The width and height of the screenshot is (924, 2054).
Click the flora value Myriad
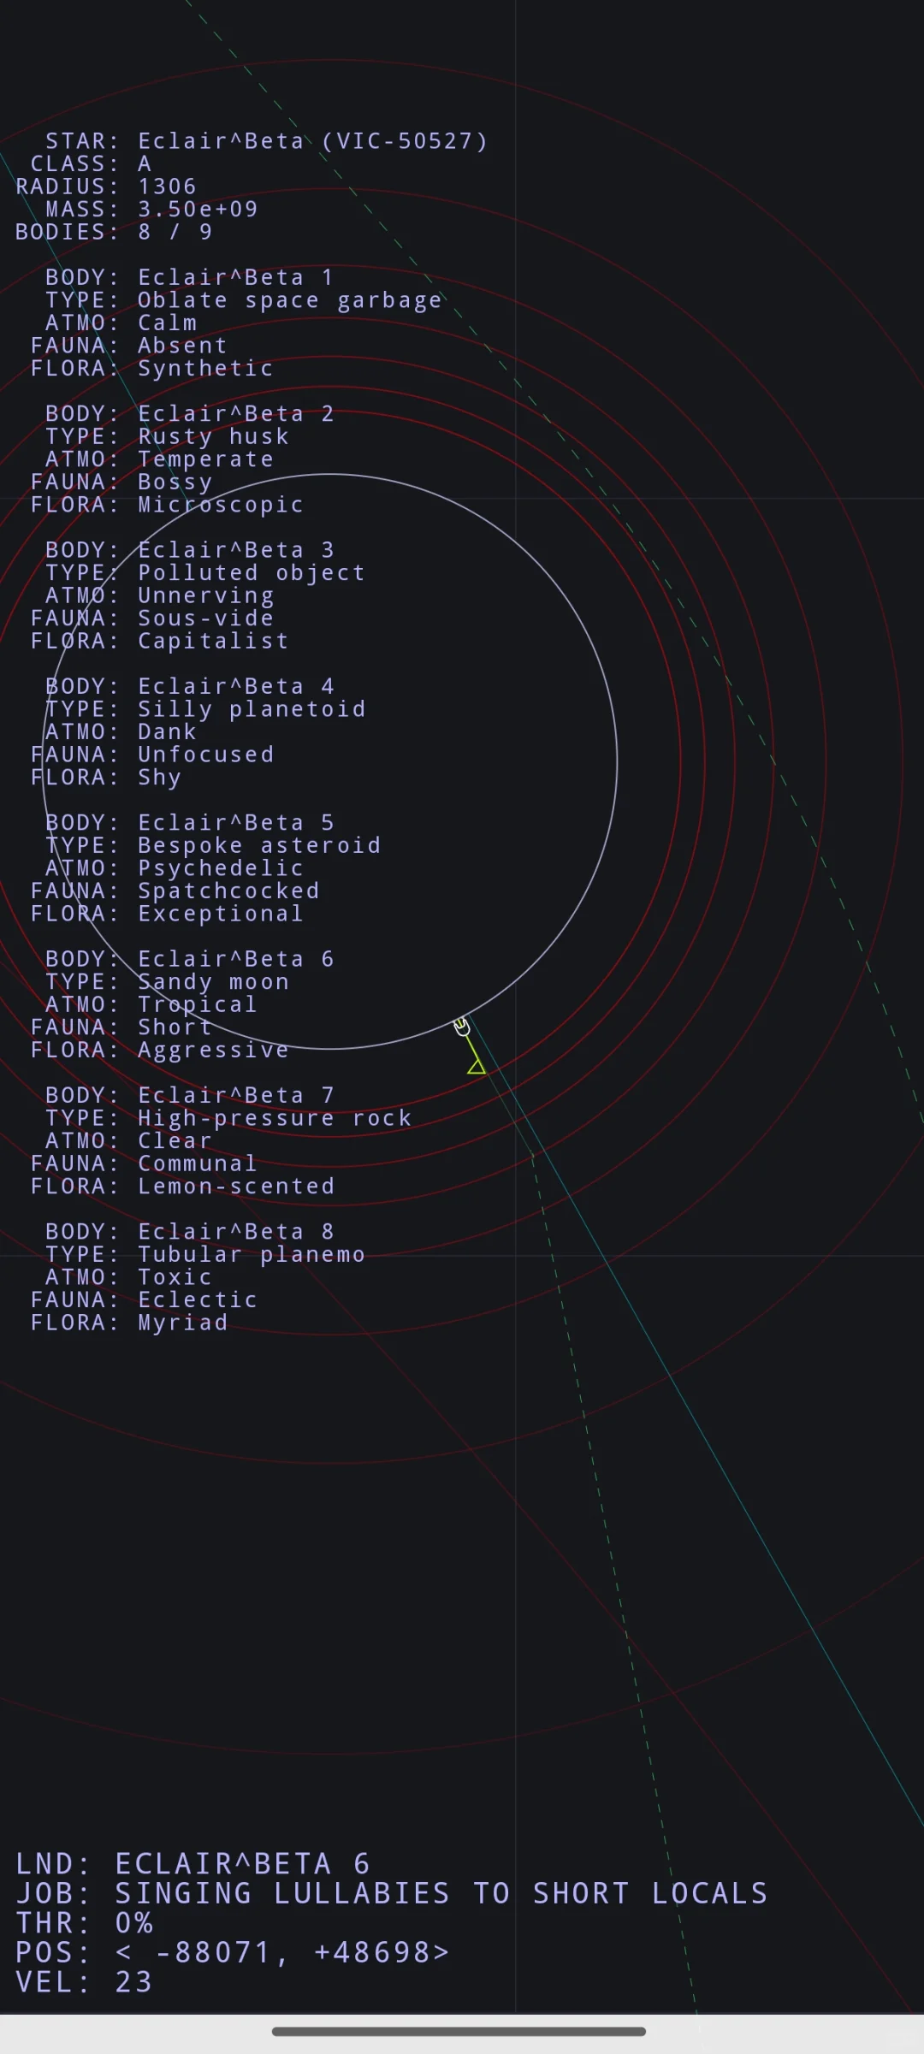pos(182,1323)
